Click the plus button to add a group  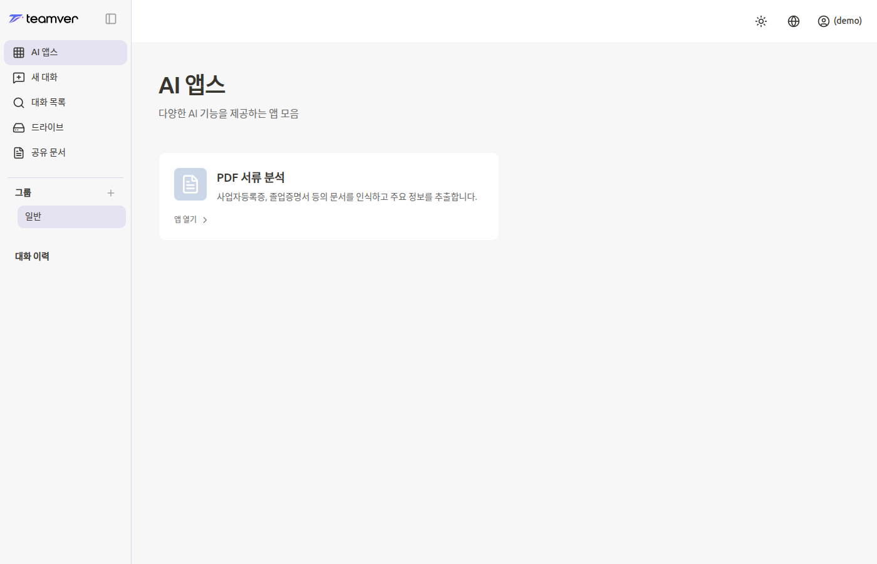tap(110, 192)
